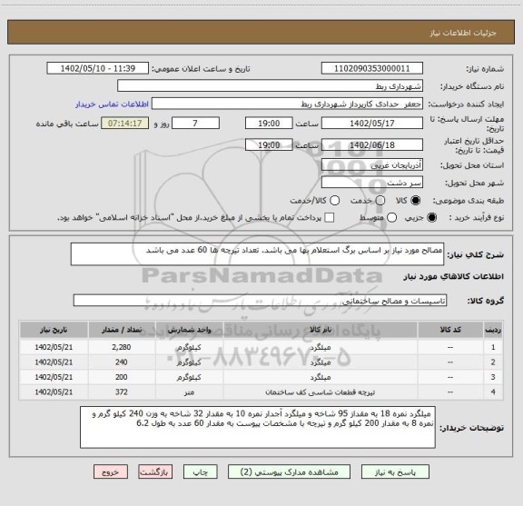
Task: Click the شرح کلی نیاز description box
Action: pyautogui.click(x=257, y=254)
